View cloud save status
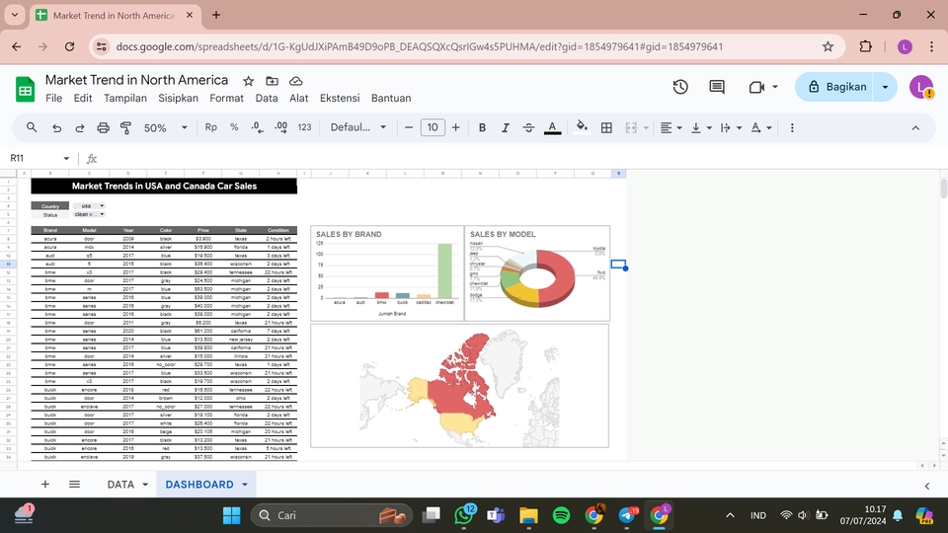Viewport: 948px width, 533px height. 295,81
